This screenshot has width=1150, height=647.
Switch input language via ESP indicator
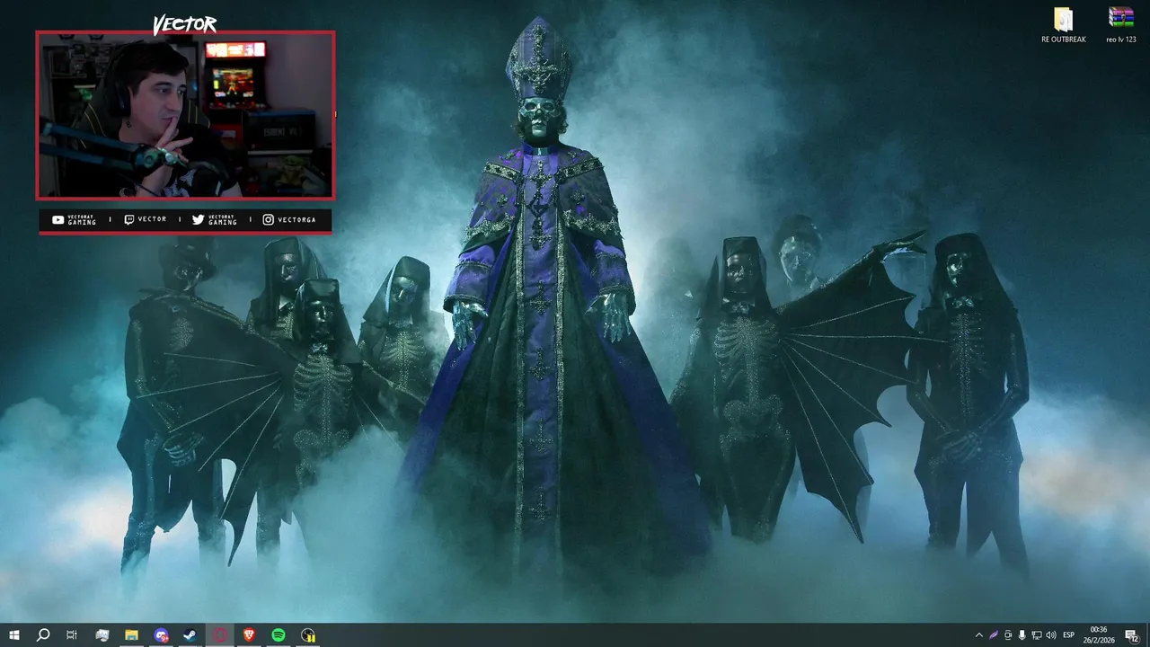click(1069, 635)
